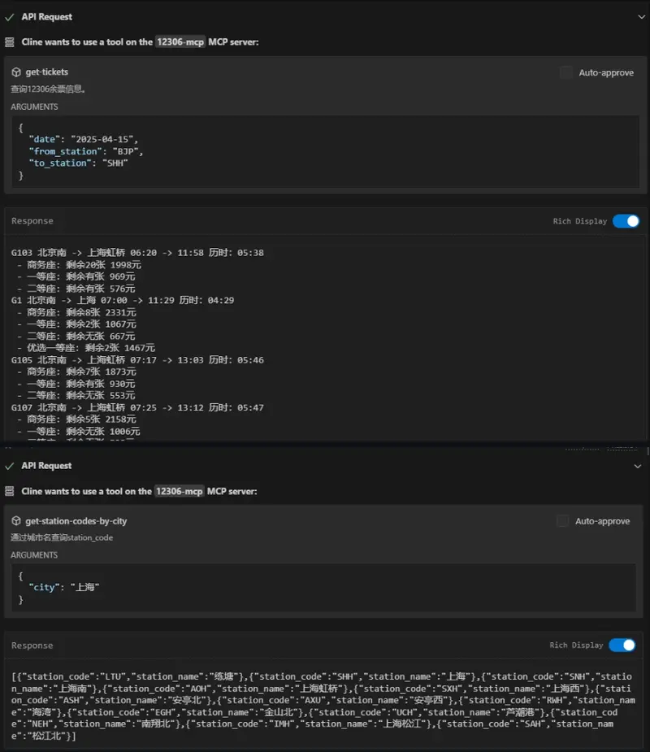Click the station codes JSON response text

[x=323, y=706]
